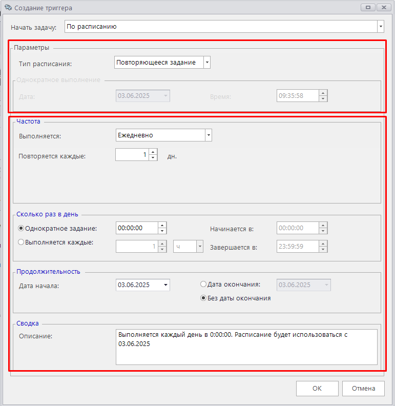Increment the 'Однократное задание' time spinner
Screen dimensions: 395x406
[162, 225]
